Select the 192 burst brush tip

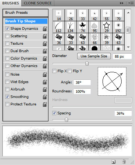pos(118,27)
